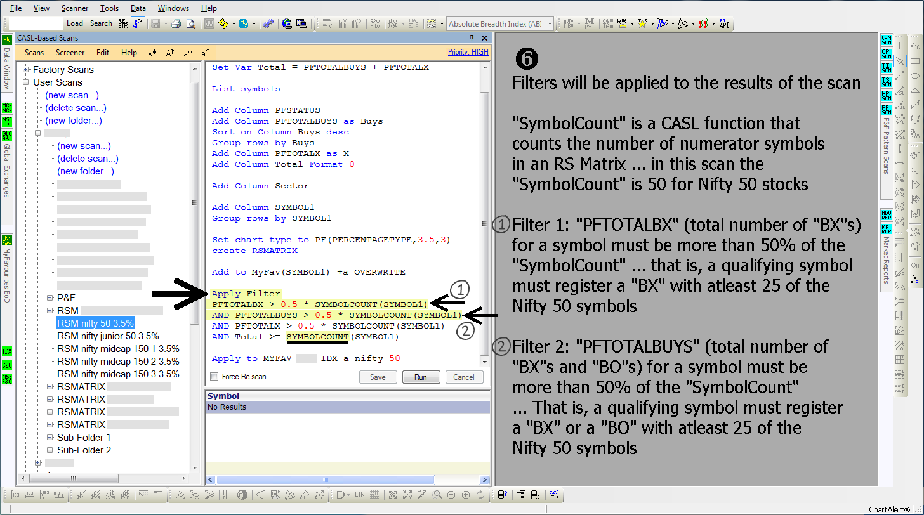Click the zoom-in plus icon in bottom toolbar
Image resolution: width=924 pixels, height=515 pixels.
click(x=466, y=495)
